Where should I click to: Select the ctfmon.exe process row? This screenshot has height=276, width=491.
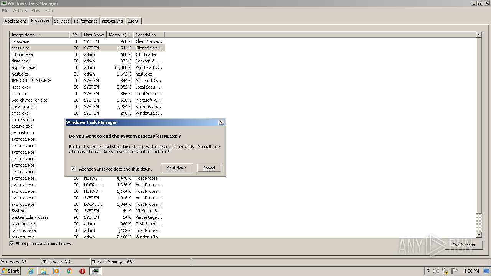87,54
